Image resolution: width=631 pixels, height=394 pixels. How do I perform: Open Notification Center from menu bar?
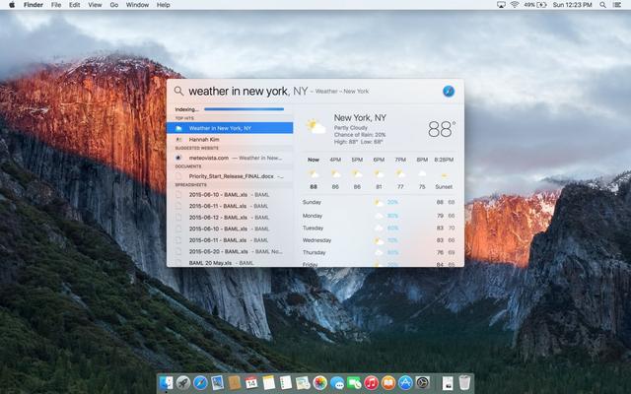point(616,5)
